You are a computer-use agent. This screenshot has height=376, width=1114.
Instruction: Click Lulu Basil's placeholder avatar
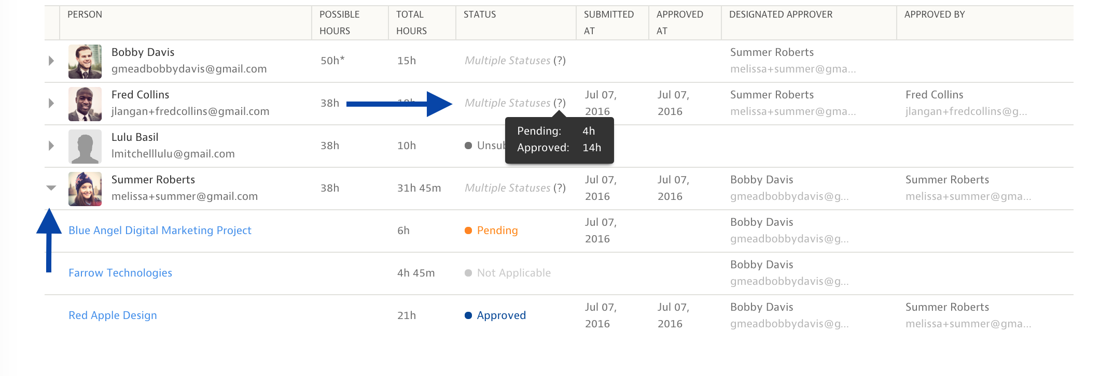click(85, 147)
